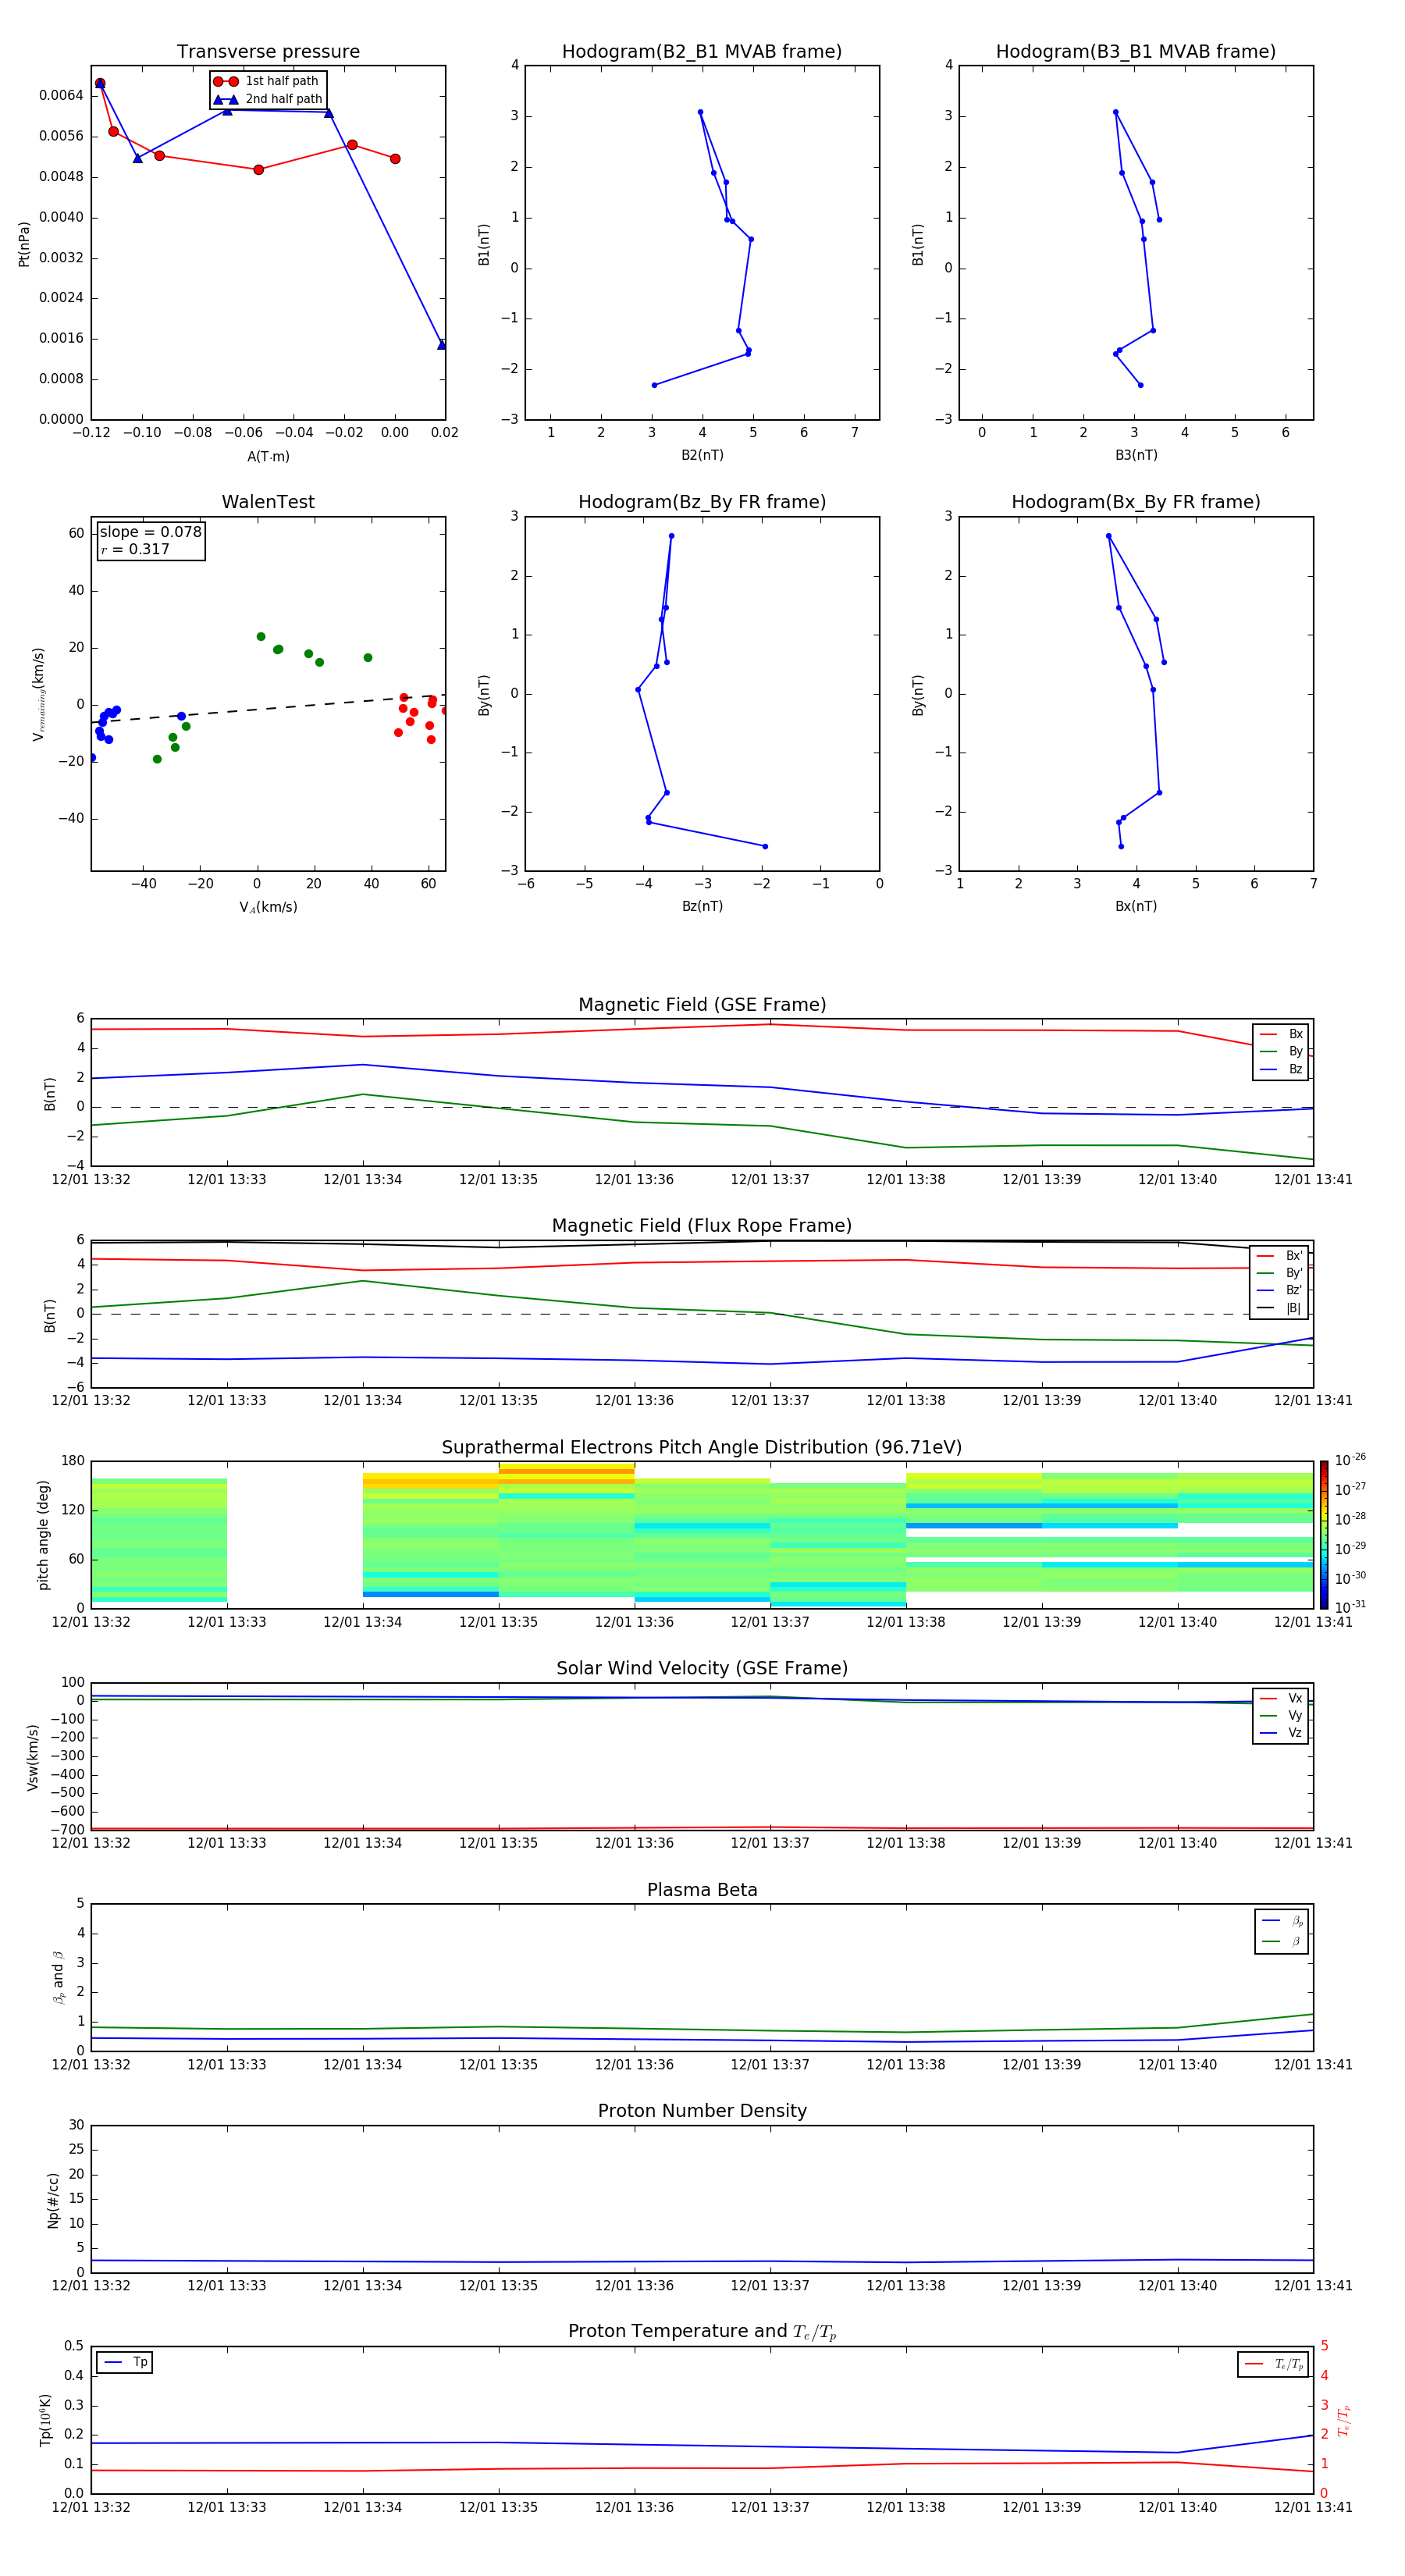Click the 'WalenTest' plot title
Image resolution: width=1405 pixels, height=2576 pixels.
(268, 502)
